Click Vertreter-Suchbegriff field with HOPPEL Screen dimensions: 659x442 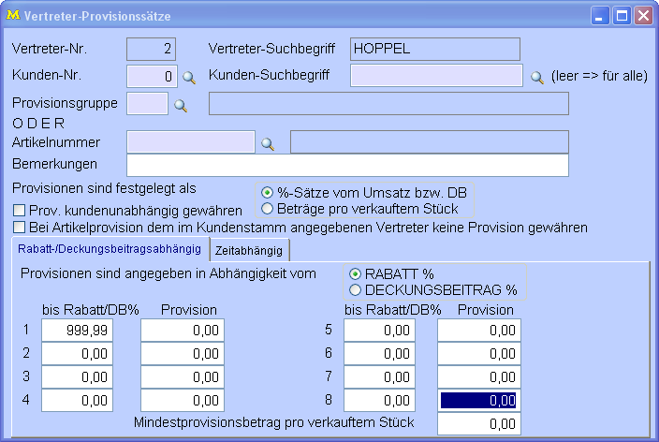pyautogui.click(x=435, y=49)
